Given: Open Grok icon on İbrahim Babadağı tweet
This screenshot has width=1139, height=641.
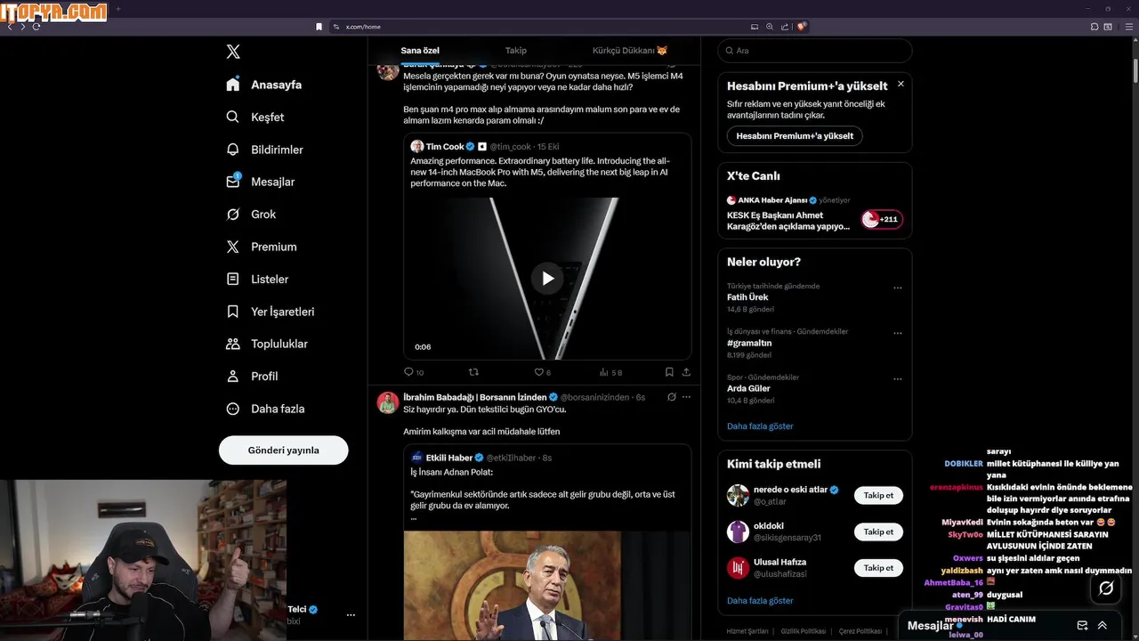Looking at the screenshot, I should point(672,397).
